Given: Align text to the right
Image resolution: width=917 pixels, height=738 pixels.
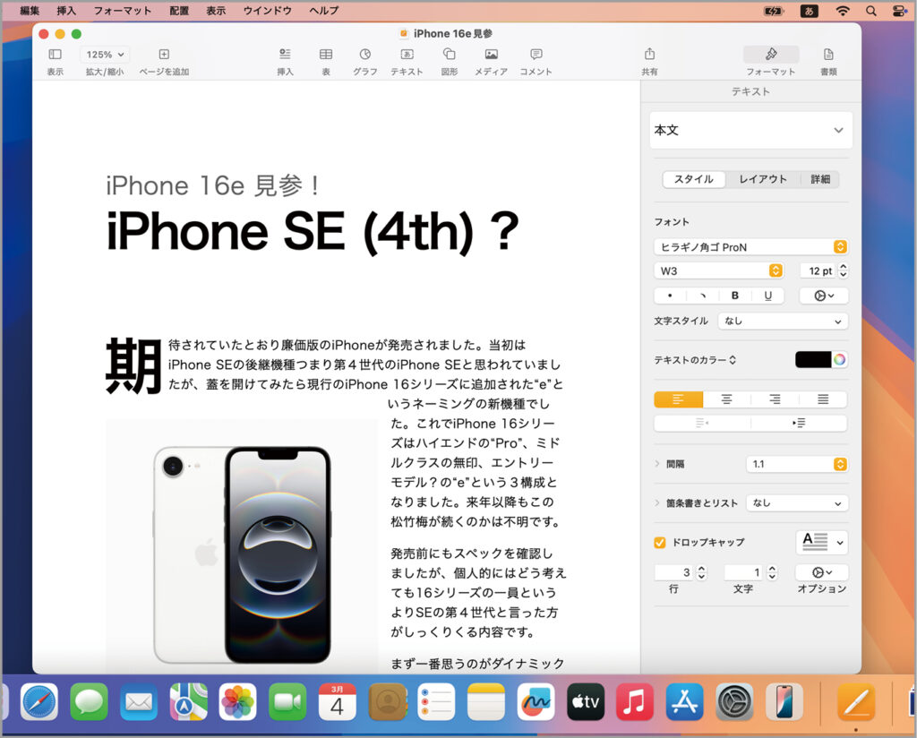Looking at the screenshot, I should coord(775,399).
